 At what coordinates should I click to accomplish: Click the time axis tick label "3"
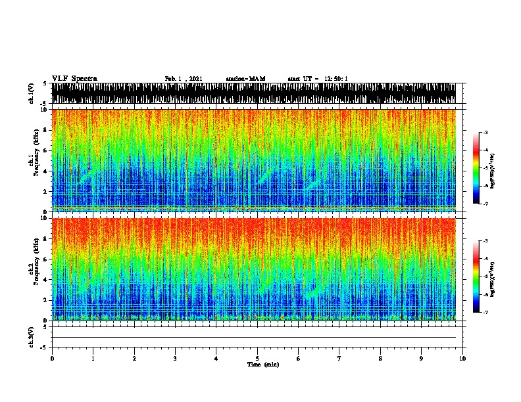(x=175, y=359)
